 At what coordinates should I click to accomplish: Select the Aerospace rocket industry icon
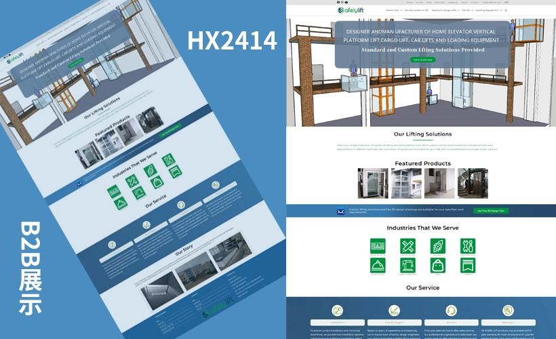point(438,245)
